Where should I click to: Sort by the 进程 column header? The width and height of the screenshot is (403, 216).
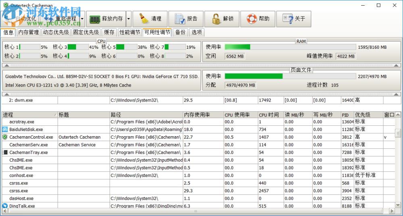[30, 115]
